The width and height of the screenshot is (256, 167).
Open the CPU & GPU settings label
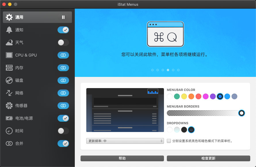[26, 55]
